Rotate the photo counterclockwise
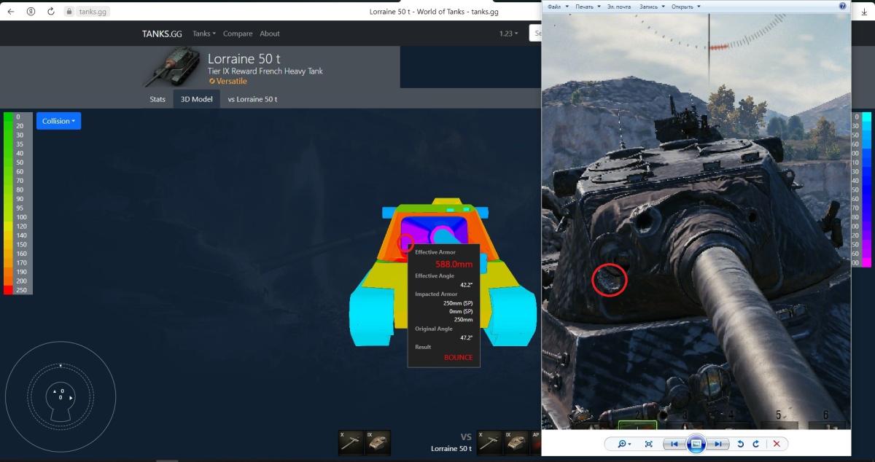 741,444
